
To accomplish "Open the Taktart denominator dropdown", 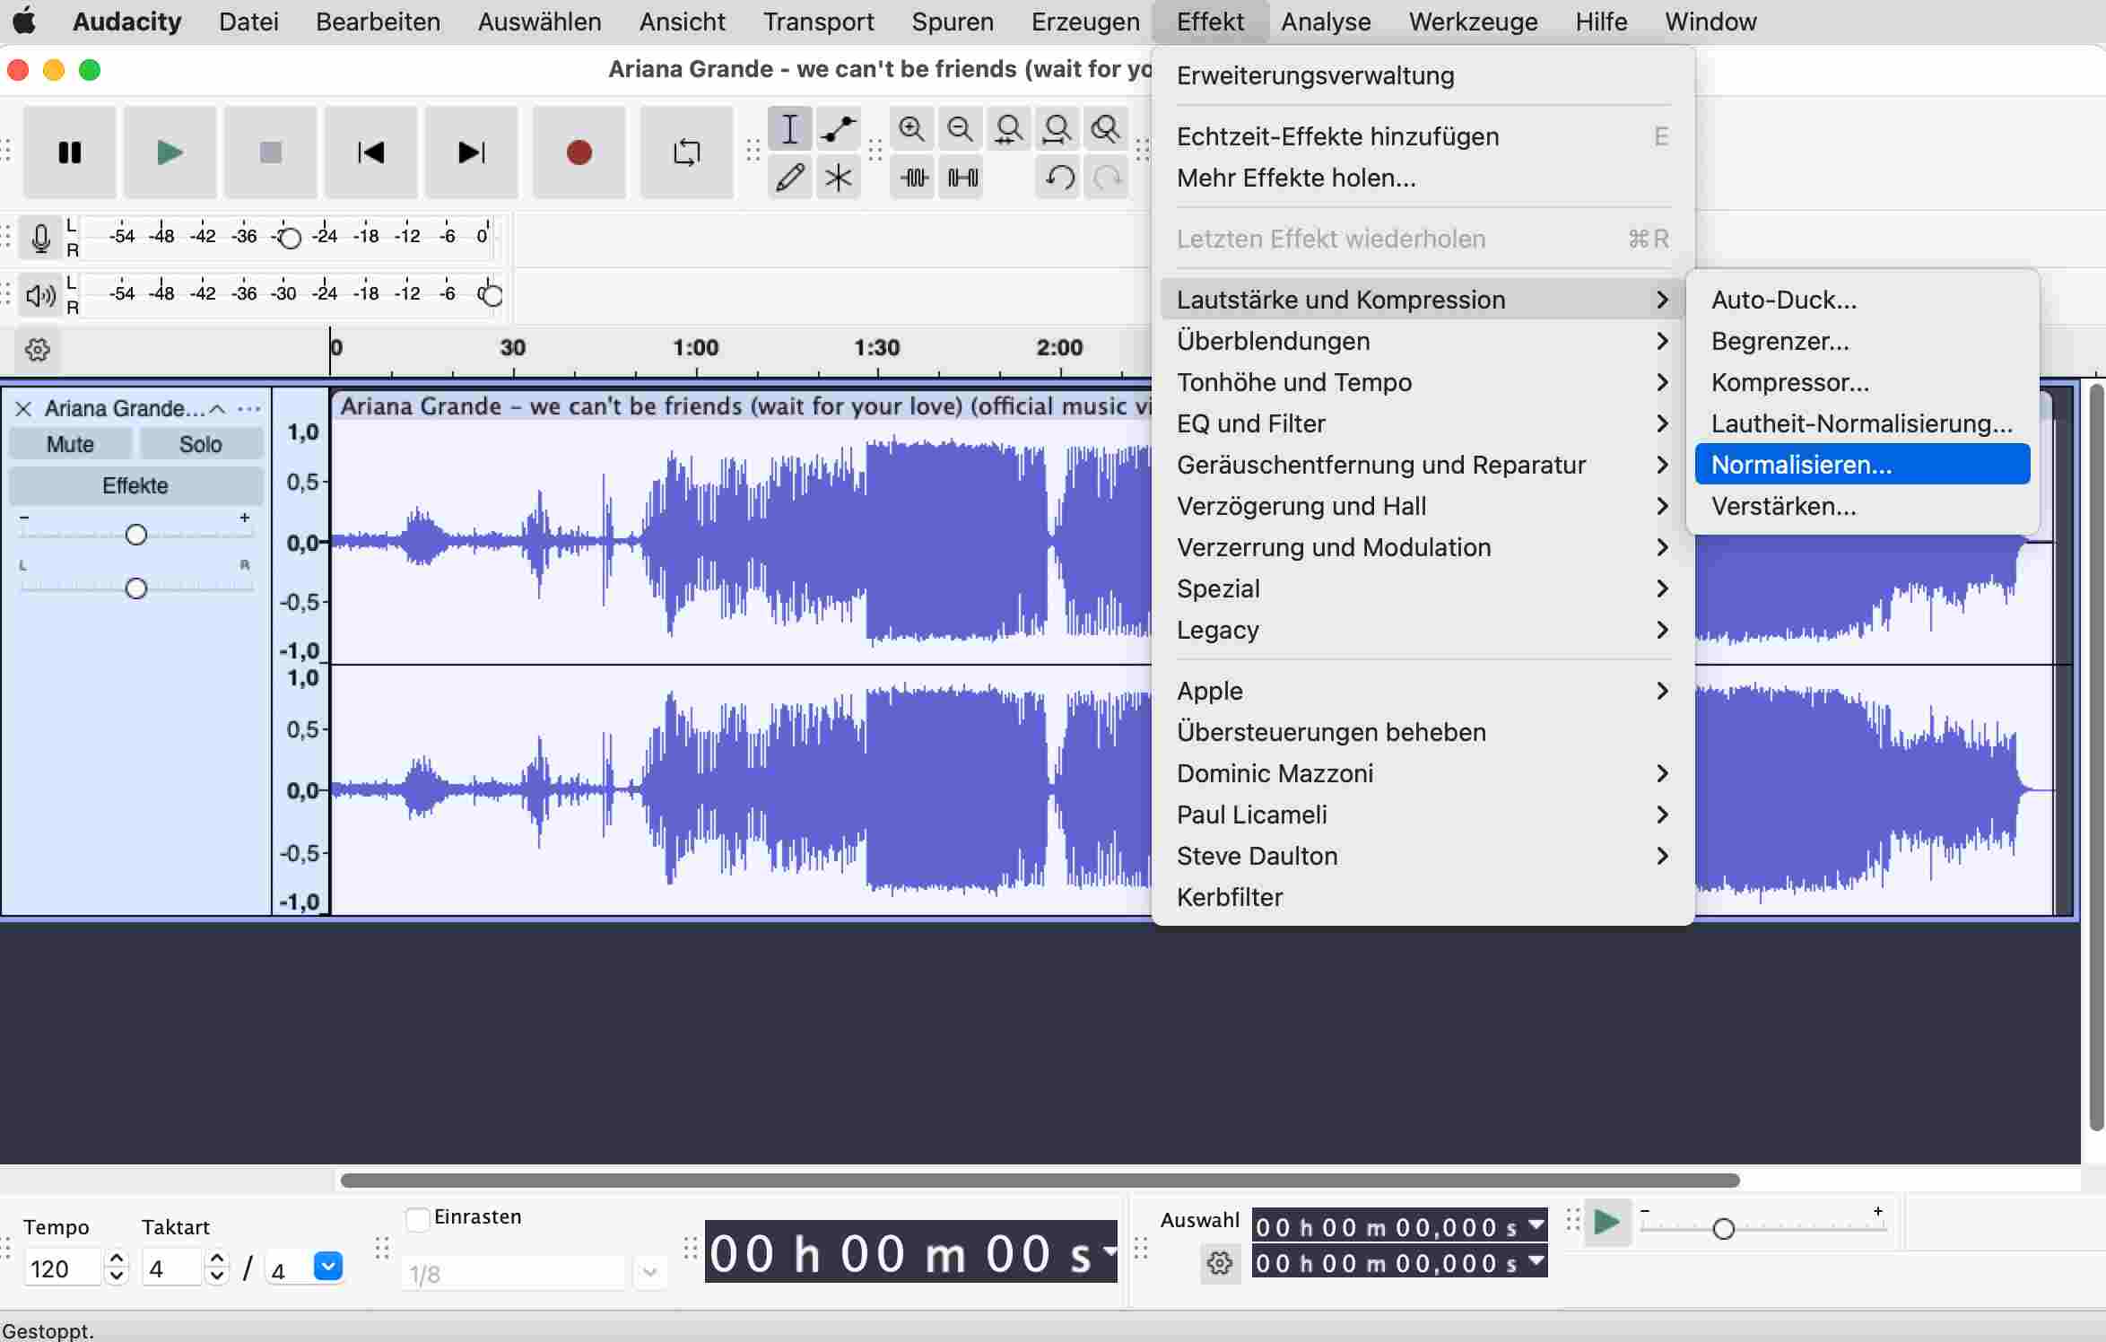I will pos(328,1267).
